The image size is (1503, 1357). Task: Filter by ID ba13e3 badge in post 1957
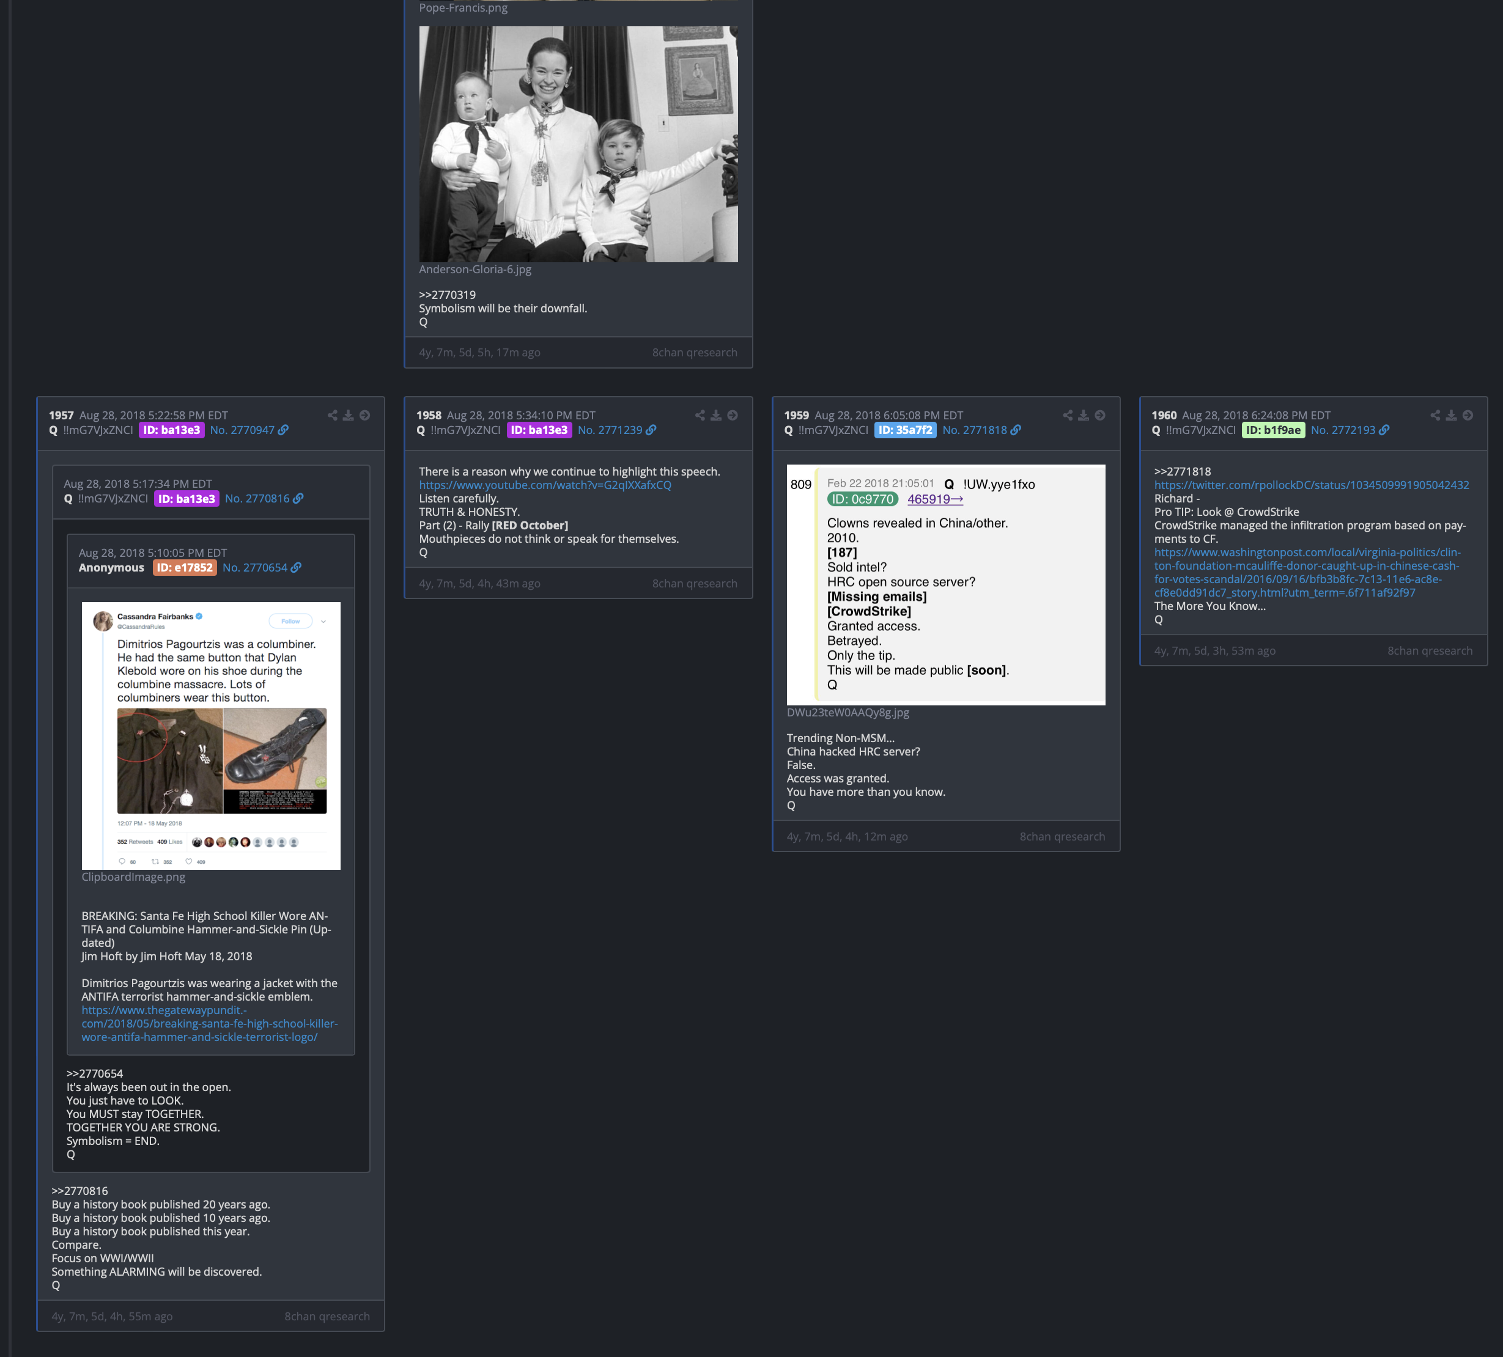pyautogui.click(x=171, y=430)
